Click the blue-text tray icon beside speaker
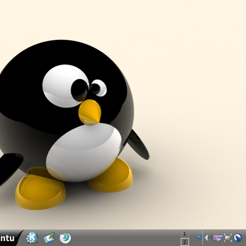 218,238
